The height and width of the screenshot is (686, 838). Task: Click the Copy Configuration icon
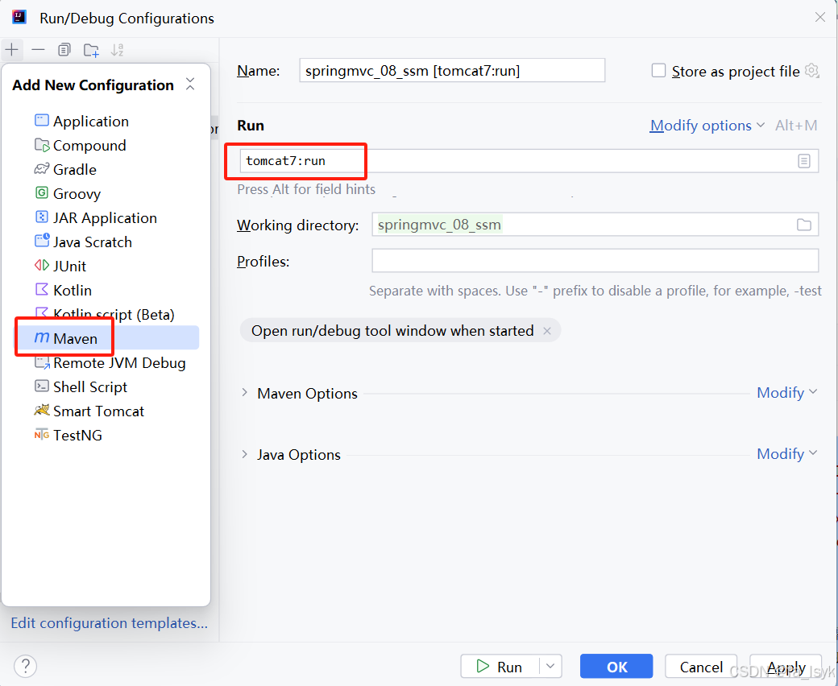click(x=64, y=50)
